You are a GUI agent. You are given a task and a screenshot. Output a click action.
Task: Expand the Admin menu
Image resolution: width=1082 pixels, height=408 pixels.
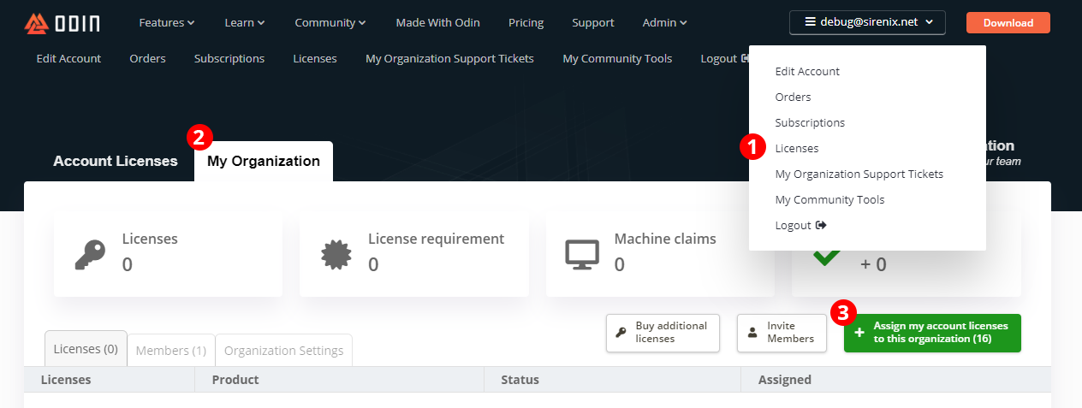[x=665, y=23]
